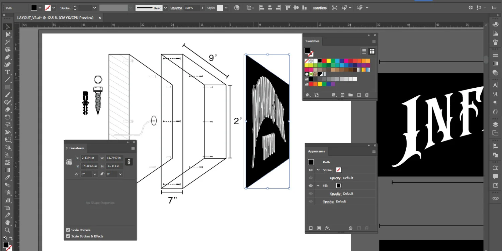Select the Rotate tool
The height and width of the screenshot is (251, 502).
pyautogui.click(x=8, y=117)
